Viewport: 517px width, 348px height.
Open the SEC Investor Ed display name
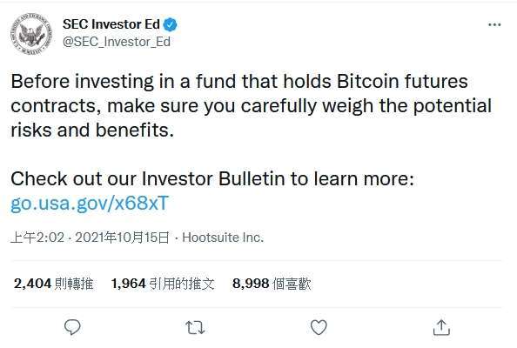pos(111,24)
